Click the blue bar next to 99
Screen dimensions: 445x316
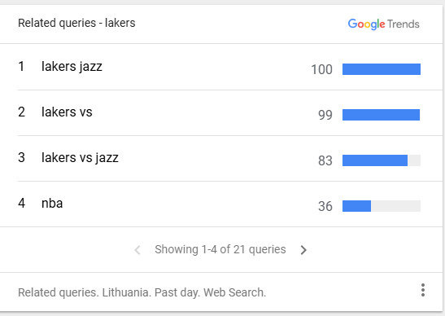click(382, 115)
